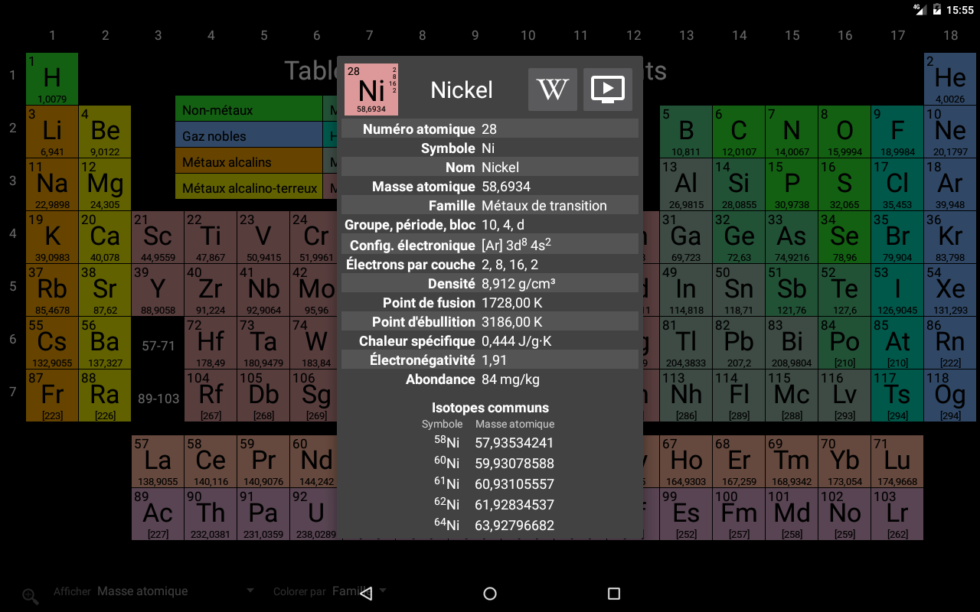This screenshot has height=612, width=980.
Task: Select the Hydrogen (H) element tile
Action: (x=52, y=79)
